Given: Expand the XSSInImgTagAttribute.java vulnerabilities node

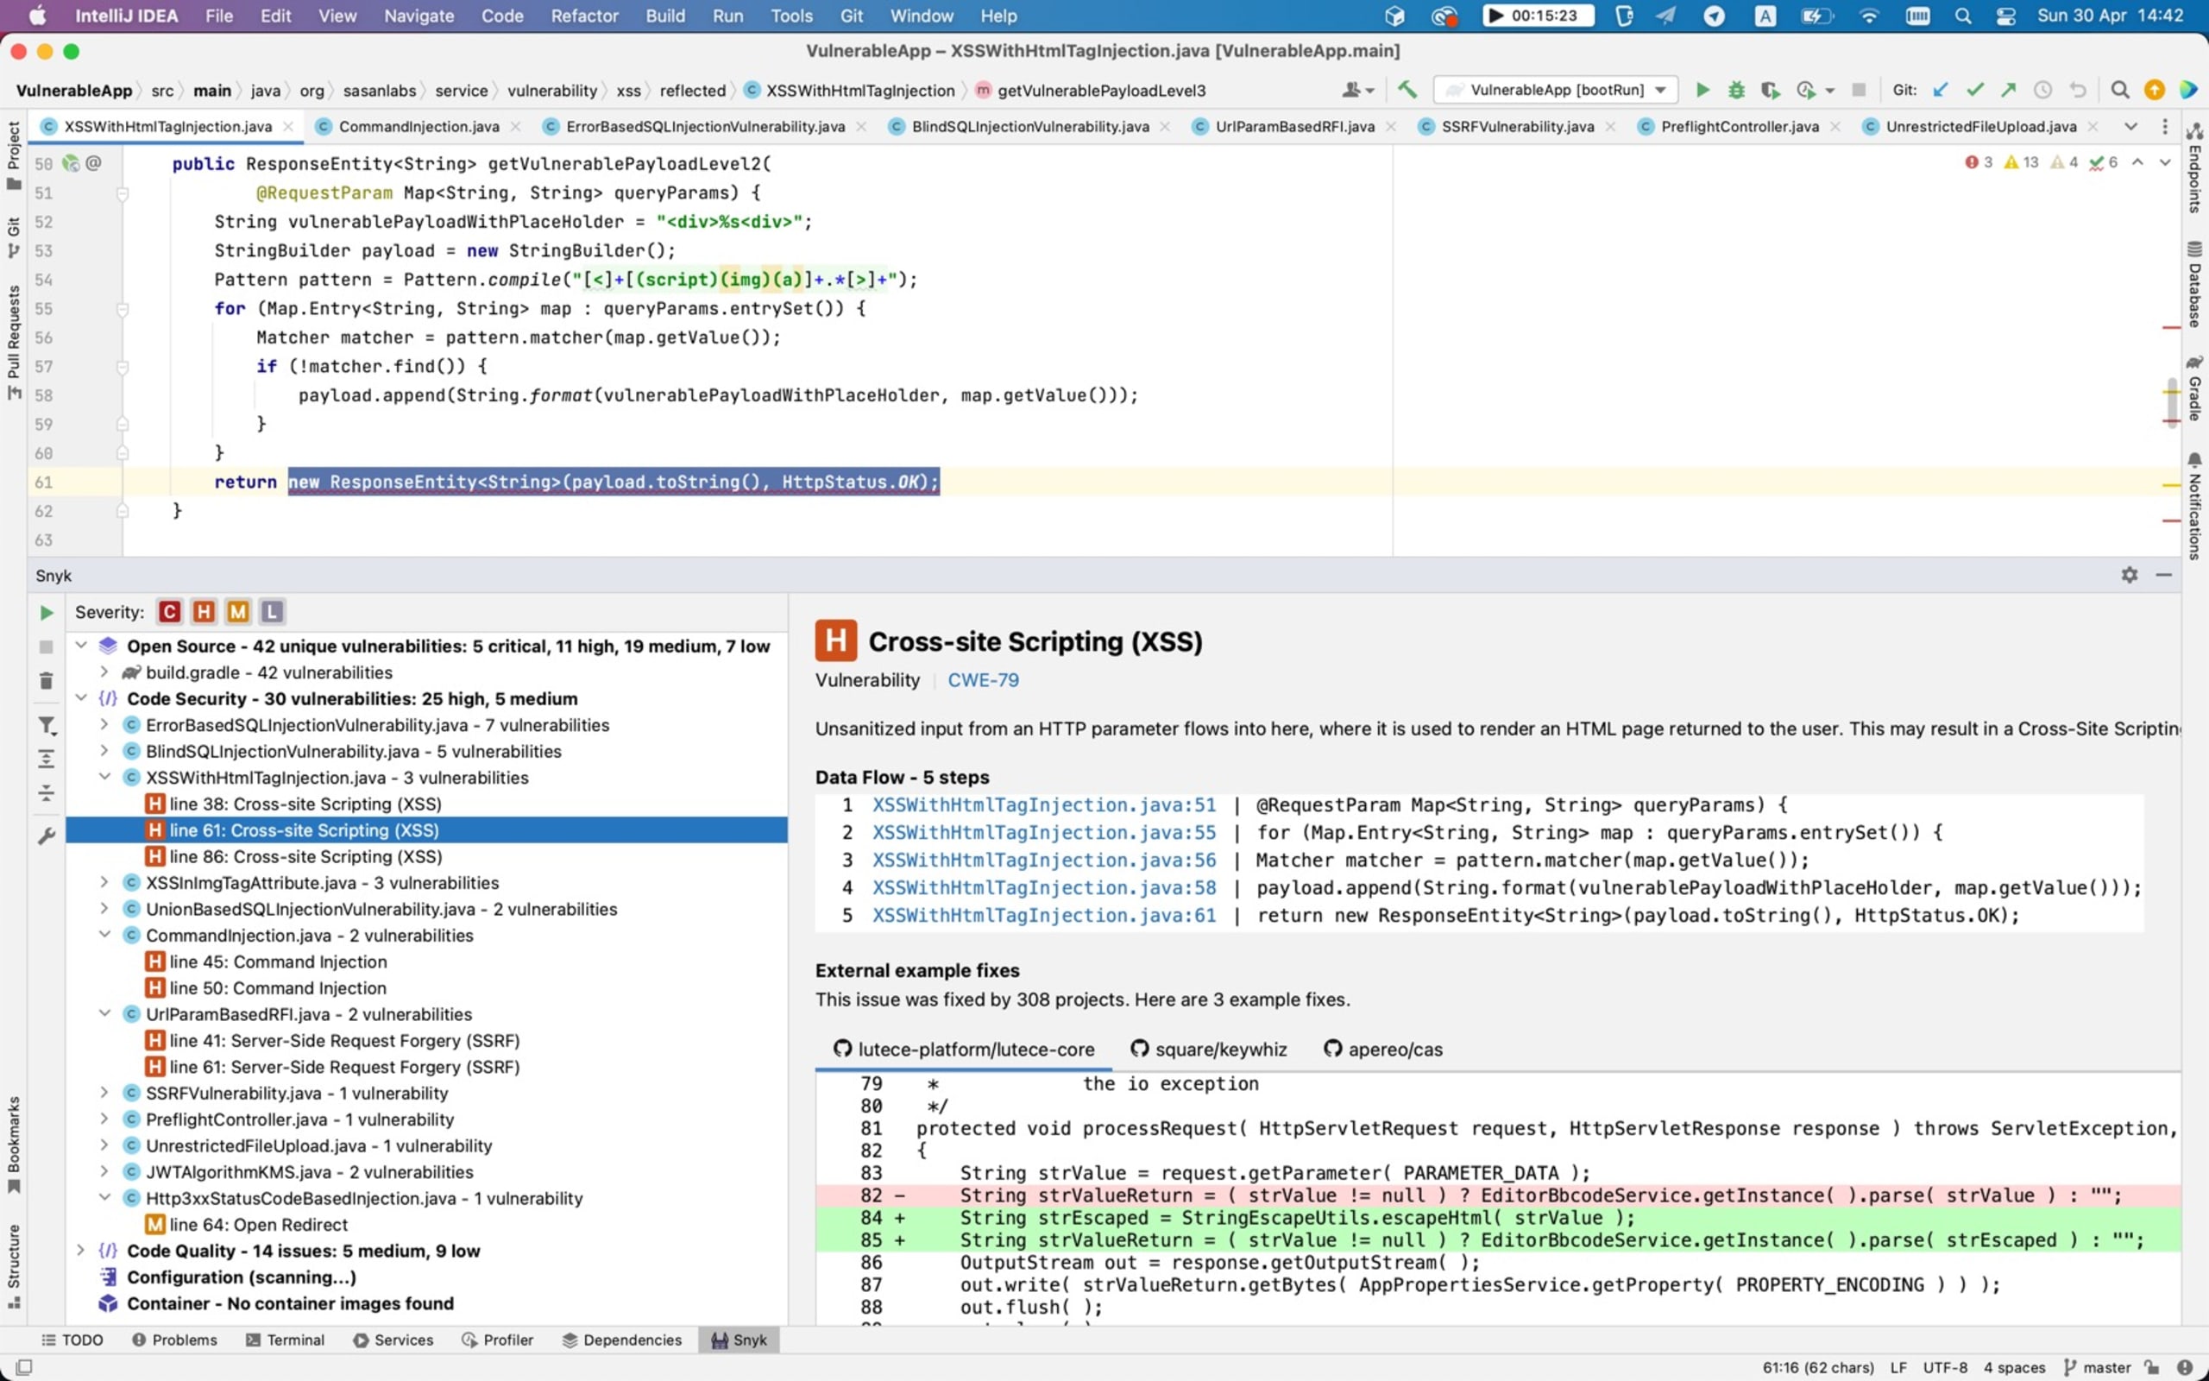Looking at the screenshot, I should pyautogui.click(x=104, y=882).
